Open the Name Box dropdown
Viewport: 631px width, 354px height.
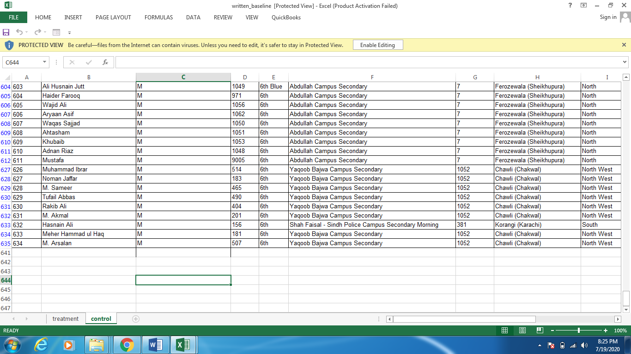point(44,62)
